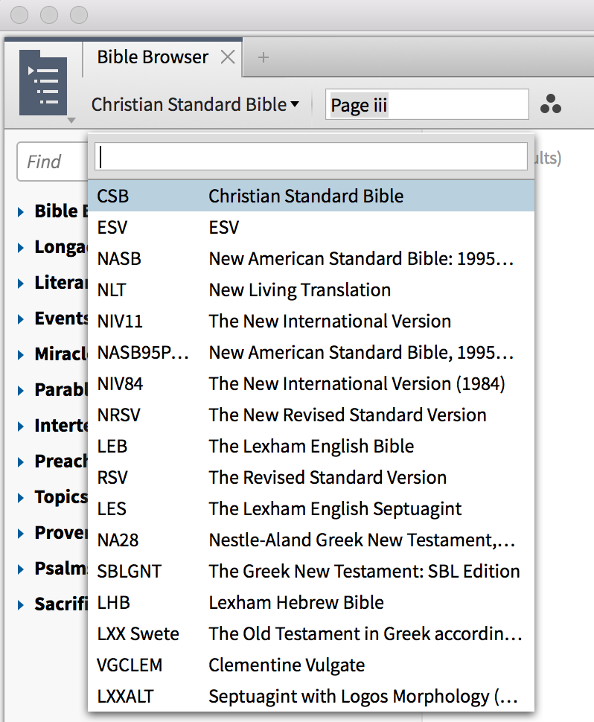This screenshot has width=594, height=722.
Task: Expand the Miracles facet triangle
Action: click(21, 354)
